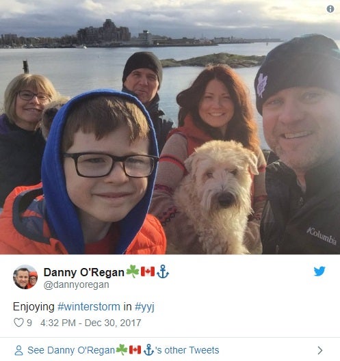Viewport: 340px width, 361px height.
Task: Click the person icon beside See Danny O'Regan
Action: pos(18,350)
